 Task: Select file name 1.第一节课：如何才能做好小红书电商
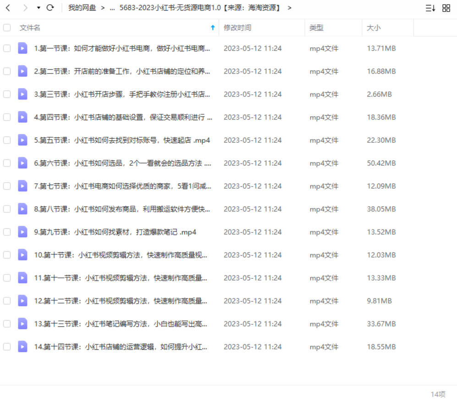pos(122,48)
